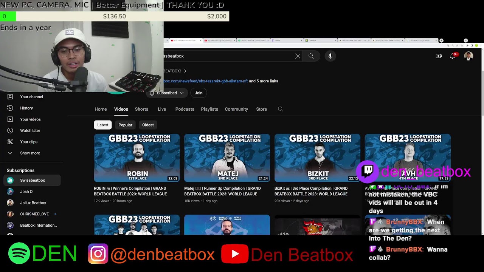
Task: Select the Popular filter chip
Action: tap(125, 125)
